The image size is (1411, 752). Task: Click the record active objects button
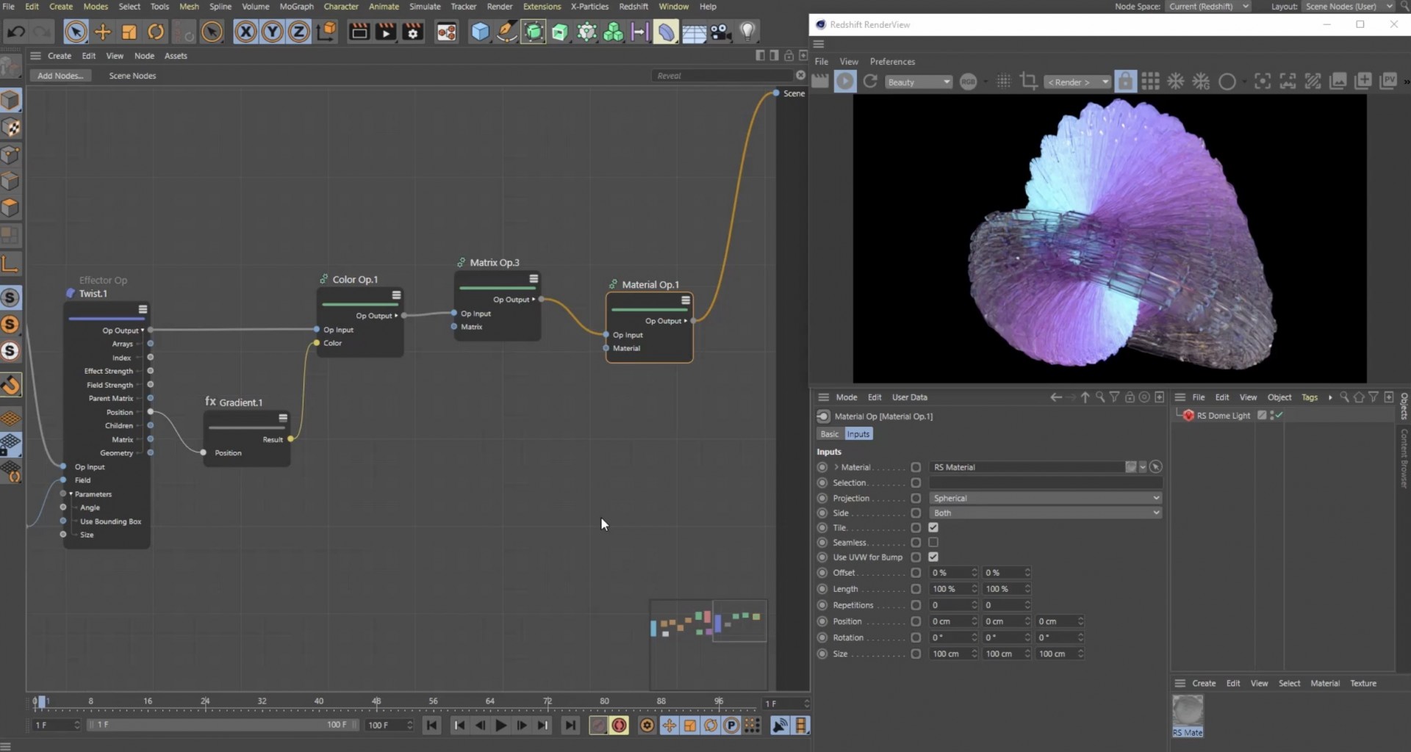620,726
